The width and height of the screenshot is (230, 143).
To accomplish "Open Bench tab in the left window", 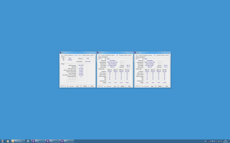I will coord(88,55).
